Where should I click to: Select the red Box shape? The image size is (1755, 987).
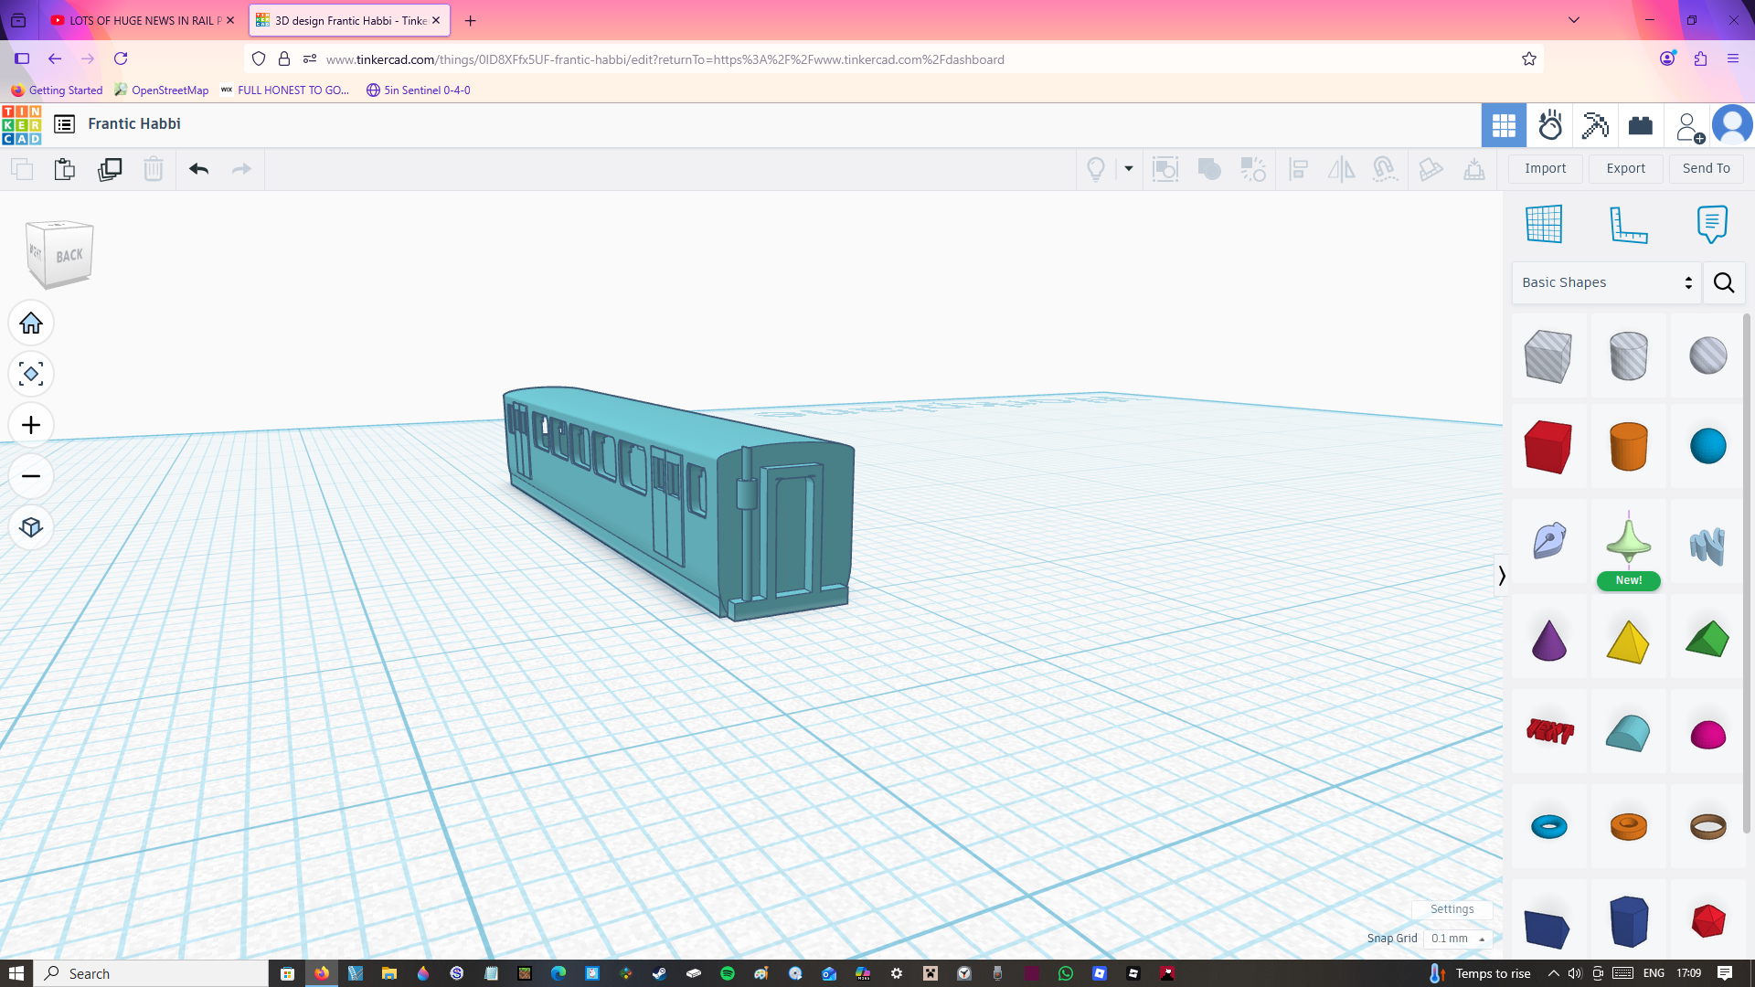(x=1548, y=447)
